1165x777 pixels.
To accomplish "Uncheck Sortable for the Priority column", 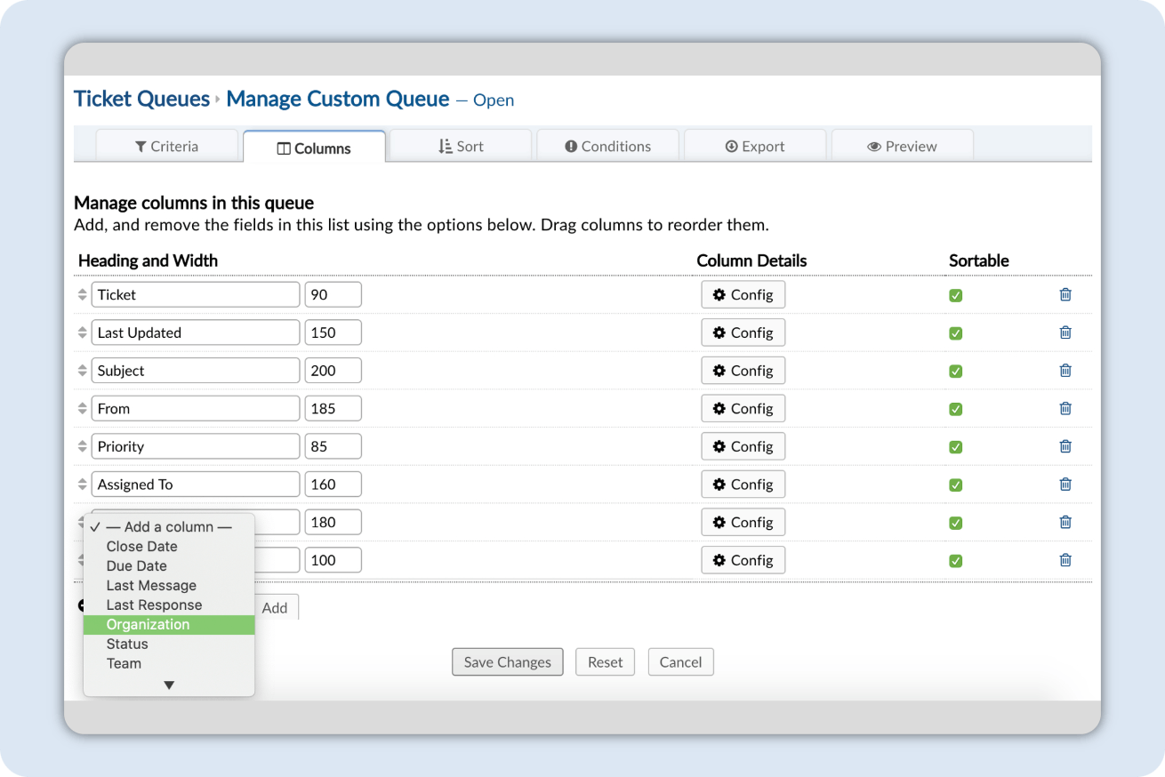I will coord(956,447).
